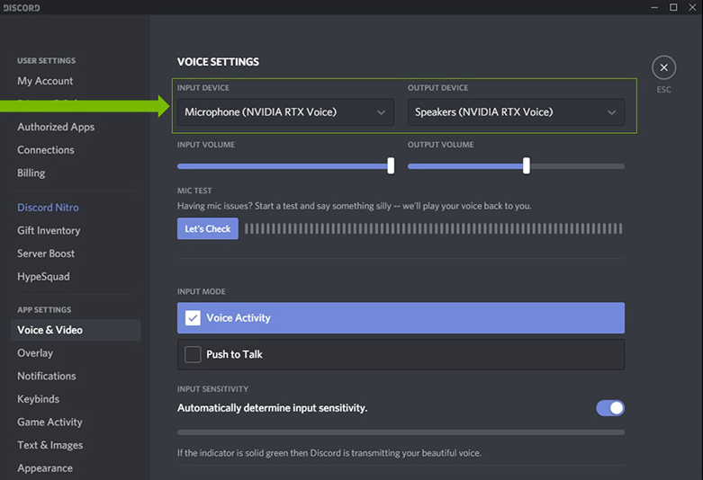Toggle automatic input sensitivity switch
Screen dimensions: 703x480
pos(610,408)
